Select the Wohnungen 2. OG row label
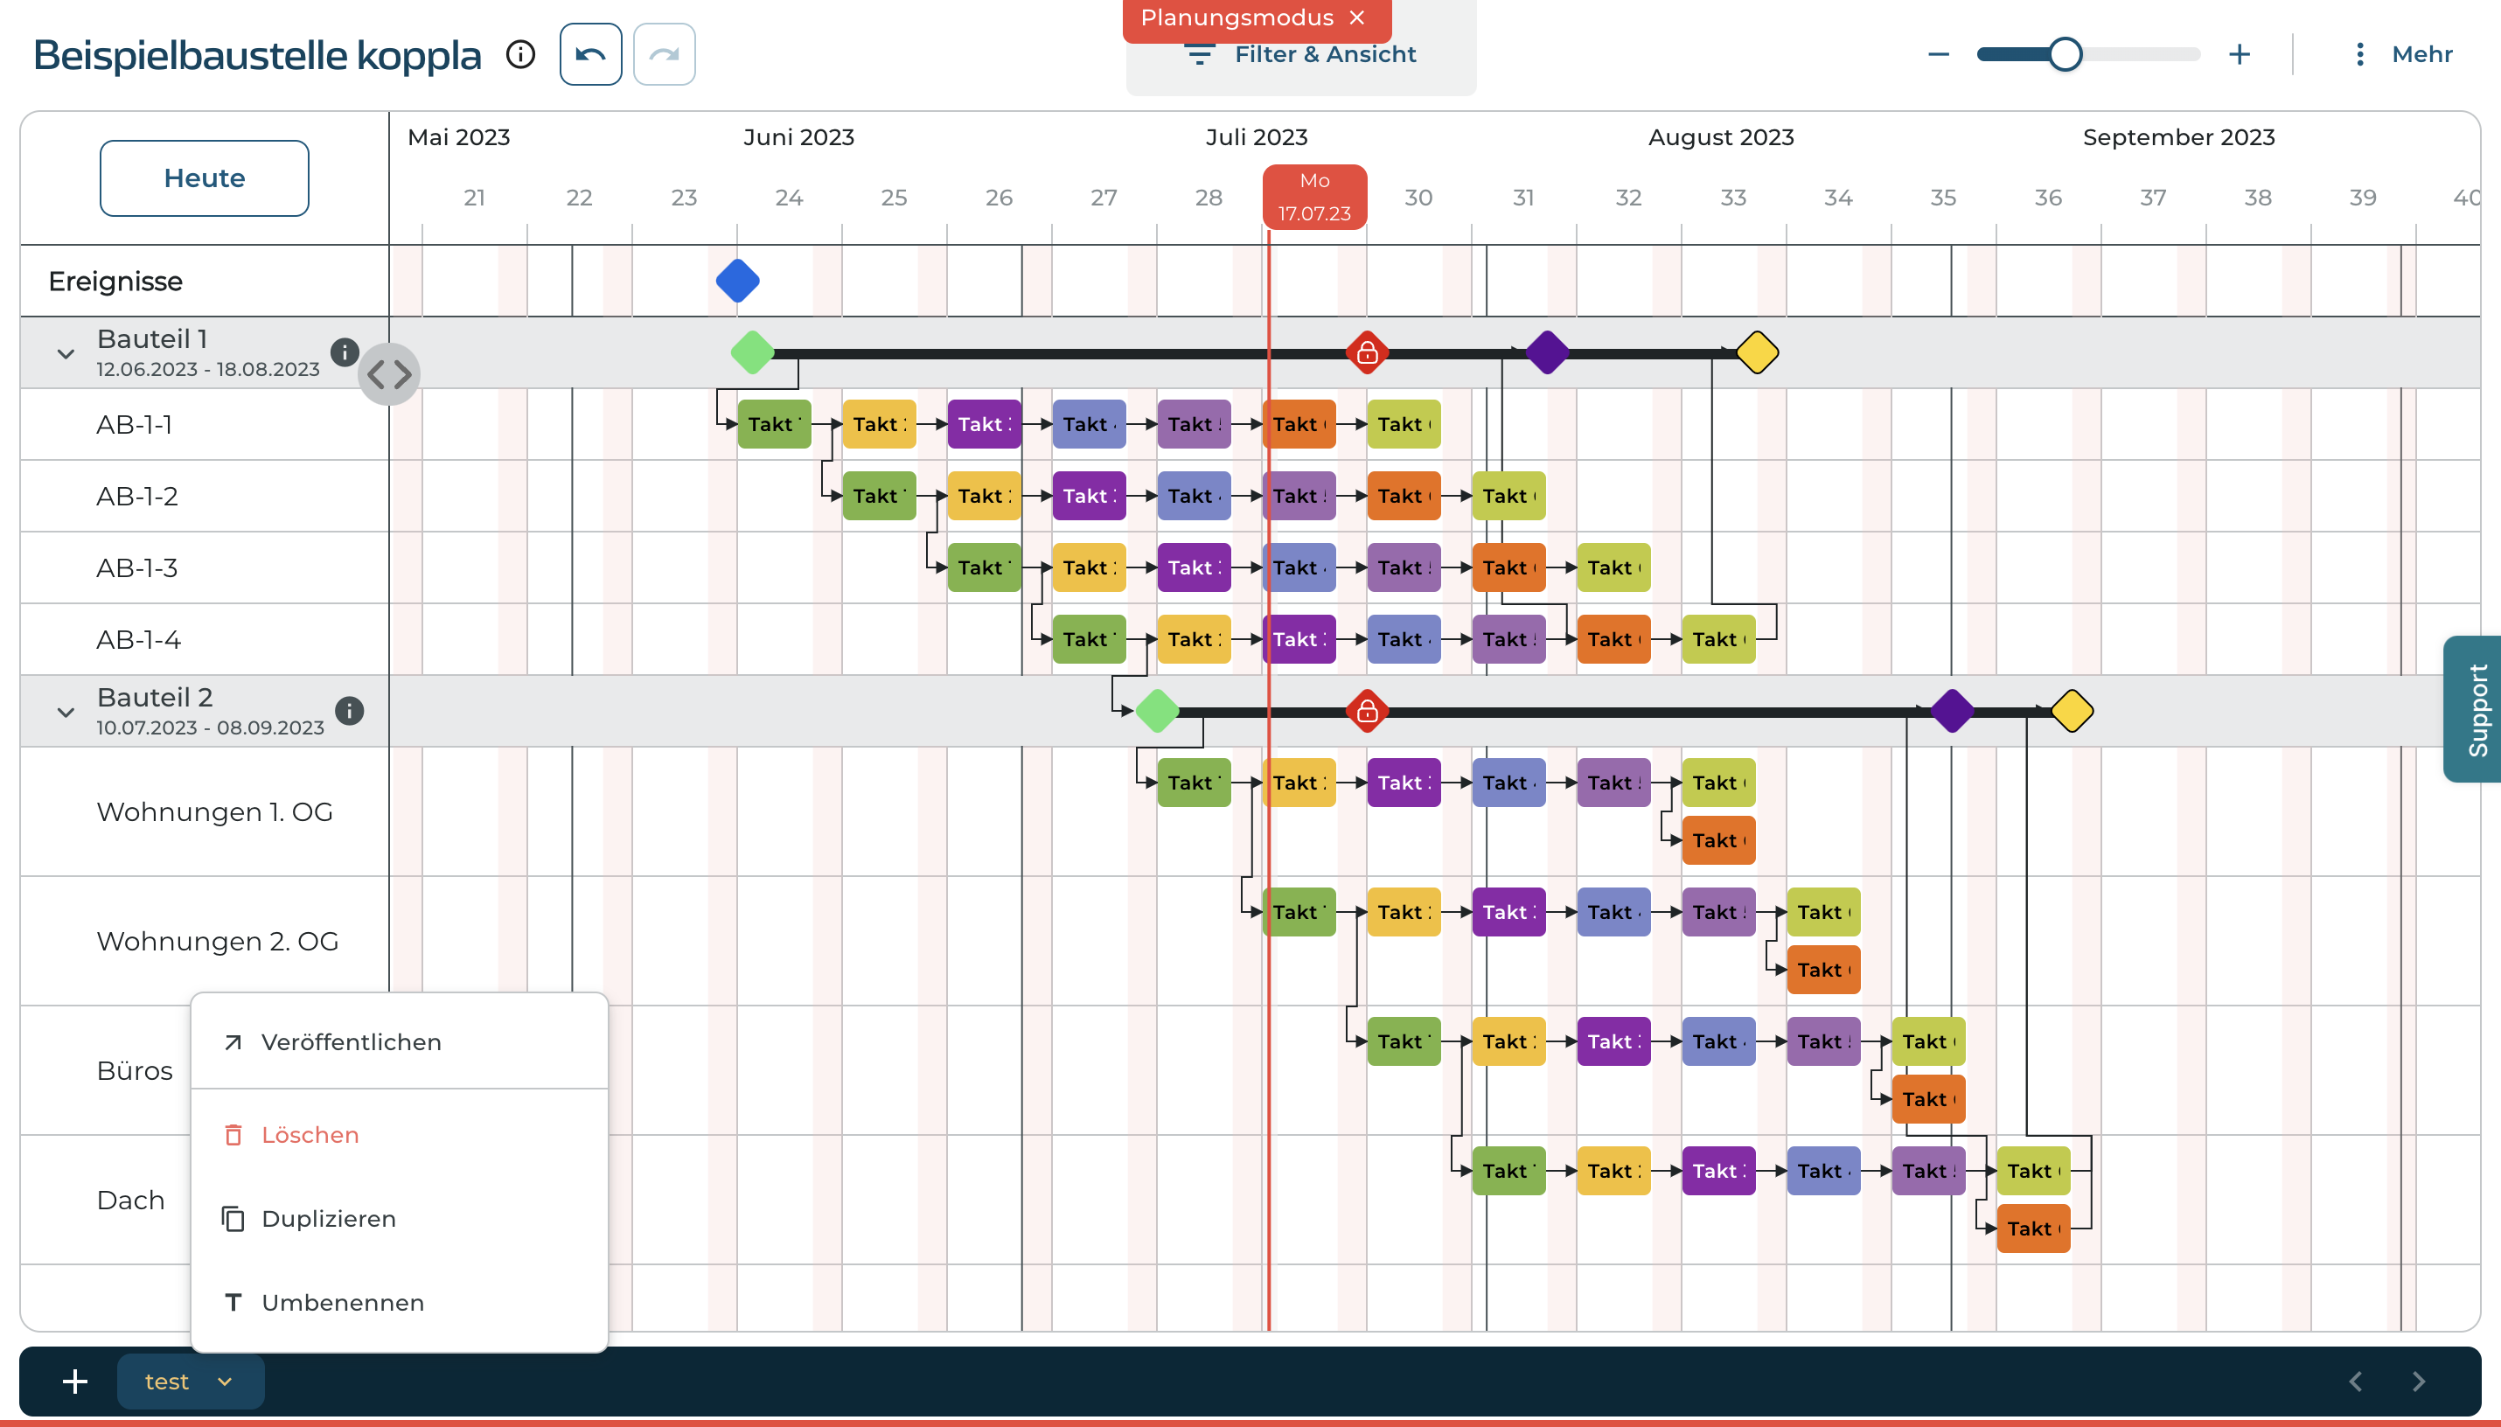The height and width of the screenshot is (1427, 2501). pos(218,942)
